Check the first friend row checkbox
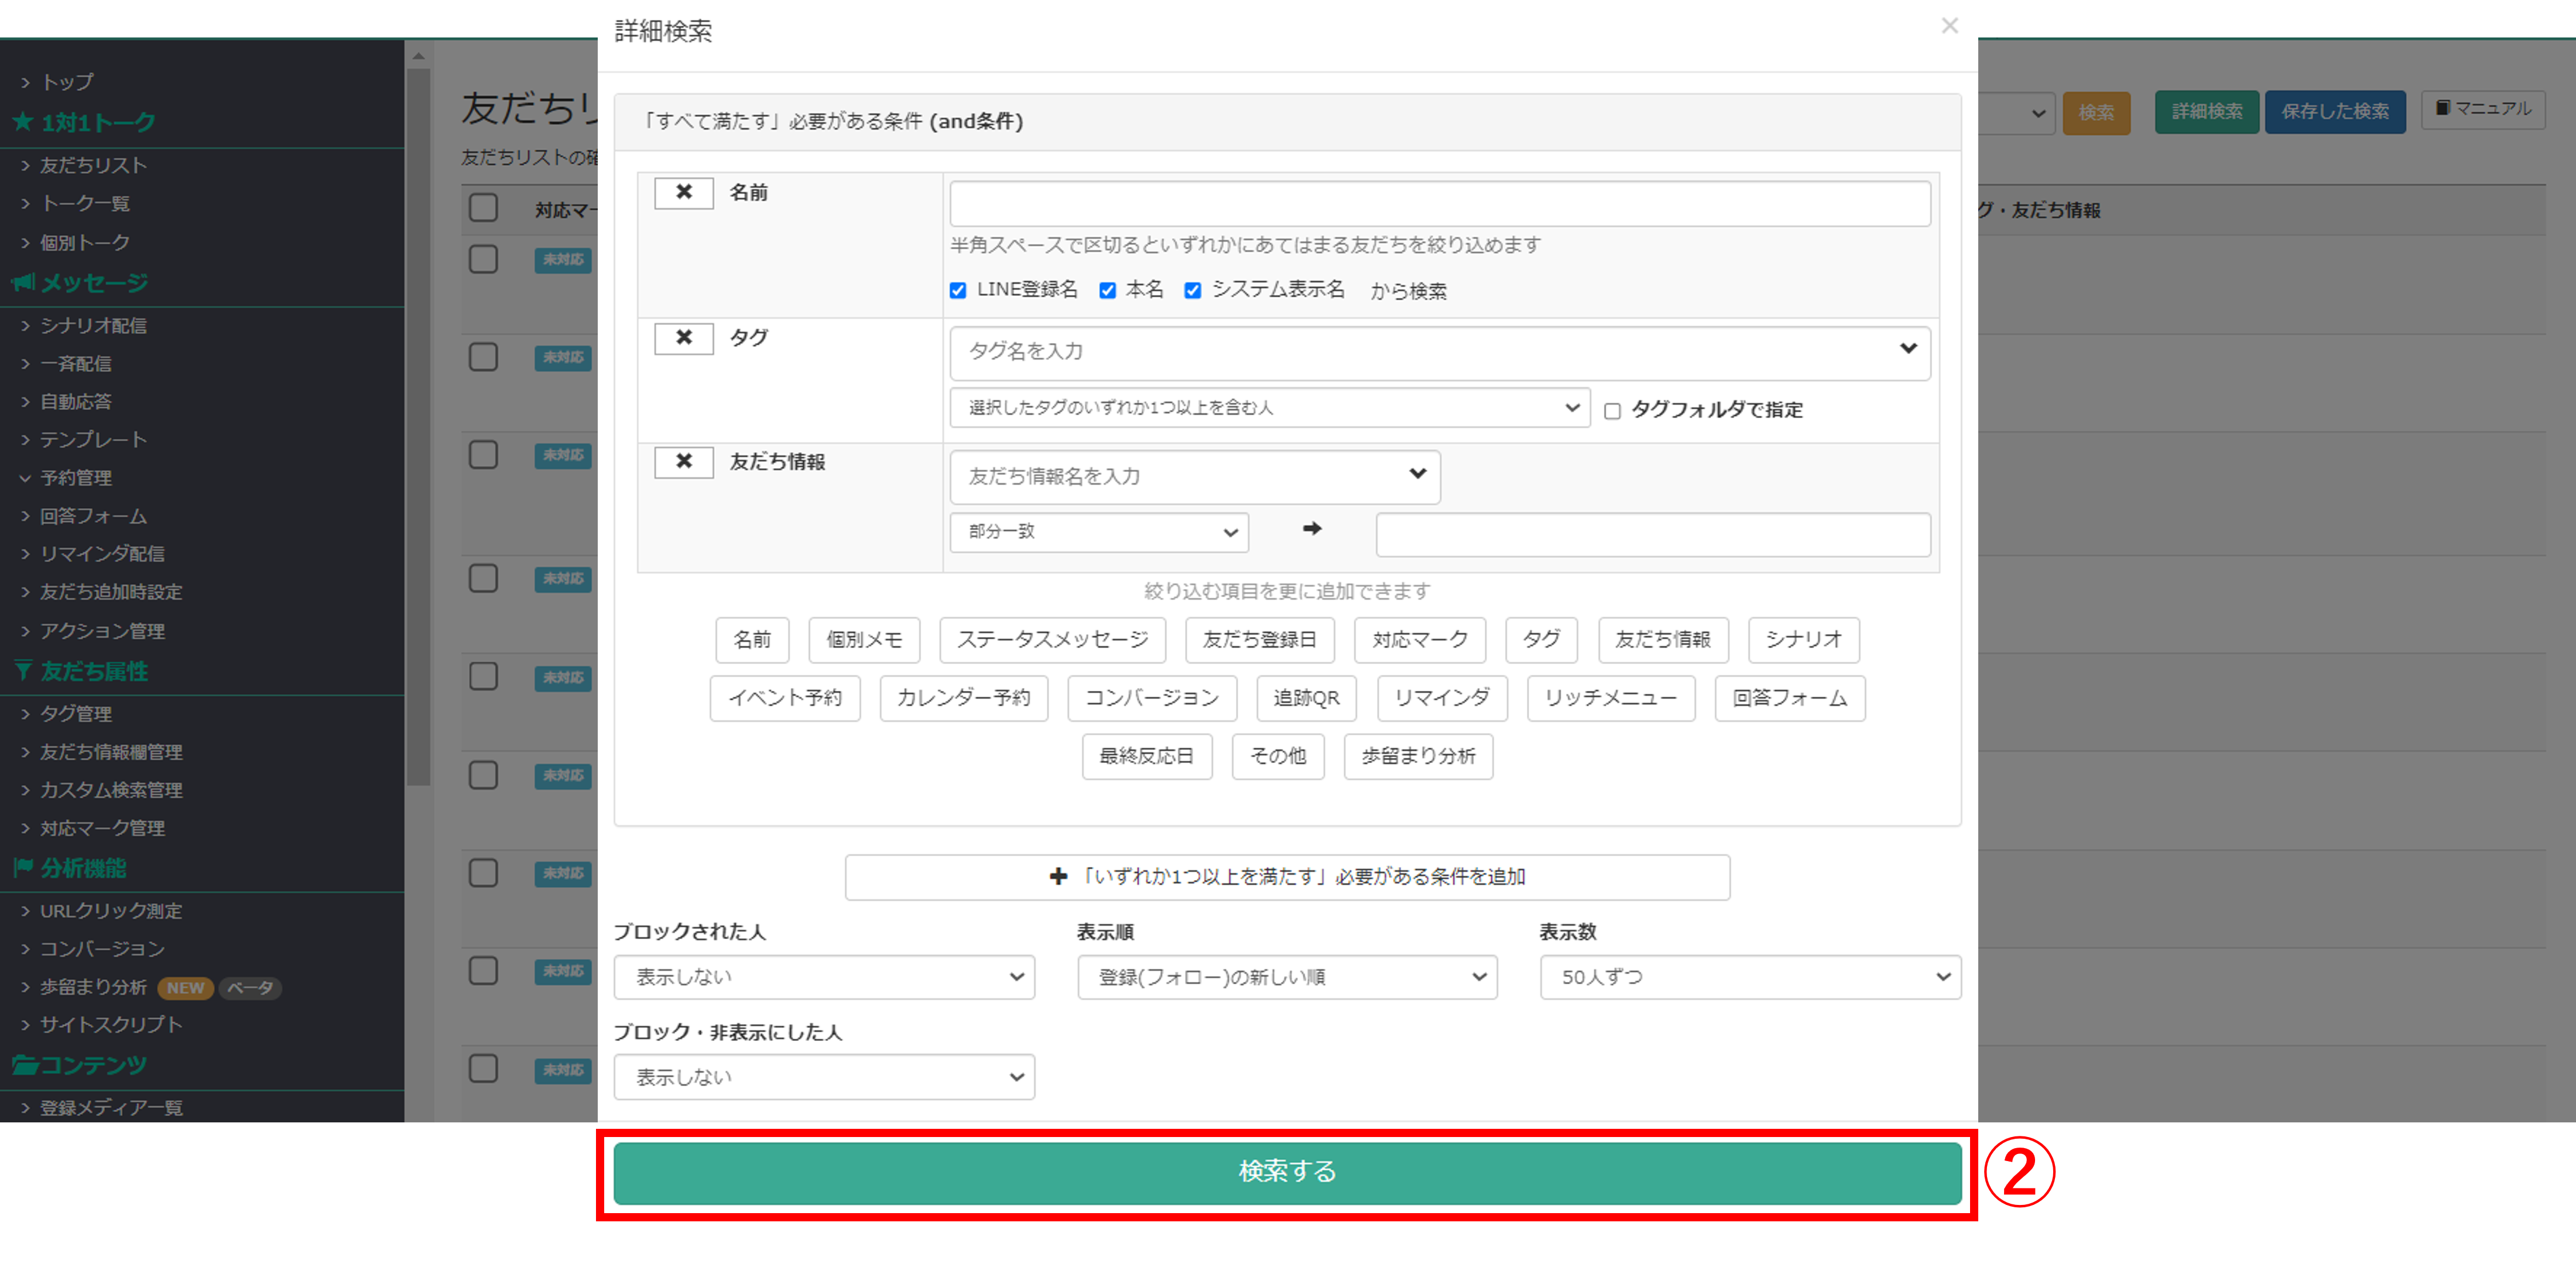The image size is (2576, 1267). pos(483,259)
